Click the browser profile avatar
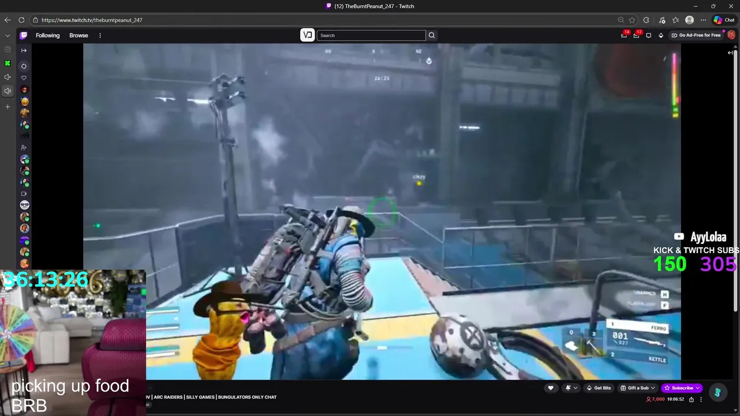 pyautogui.click(x=689, y=20)
